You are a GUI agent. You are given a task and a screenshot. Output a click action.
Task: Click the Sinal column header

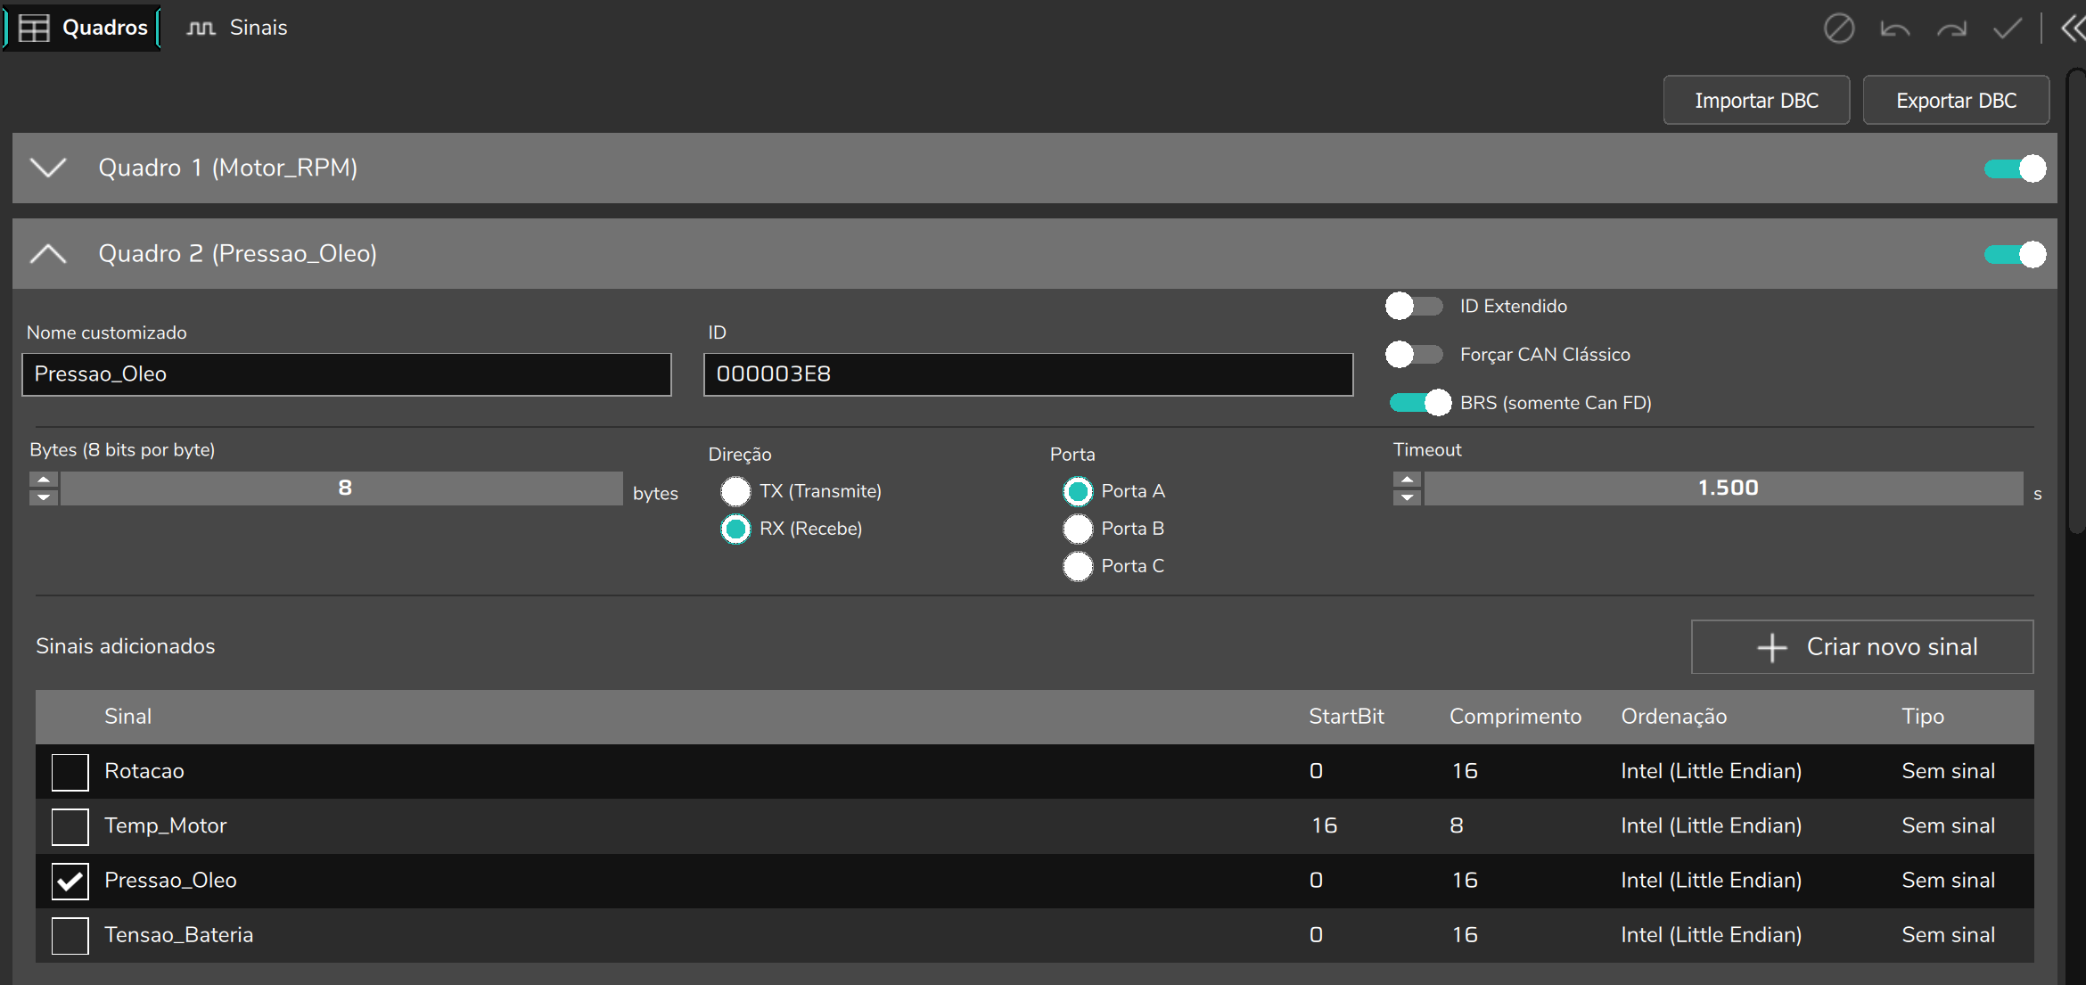127,717
